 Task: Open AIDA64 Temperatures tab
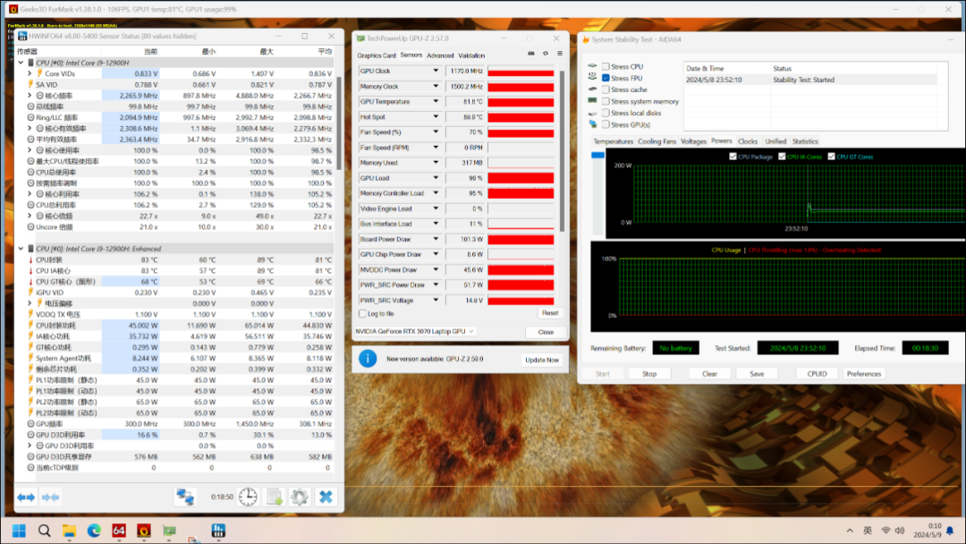point(613,141)
